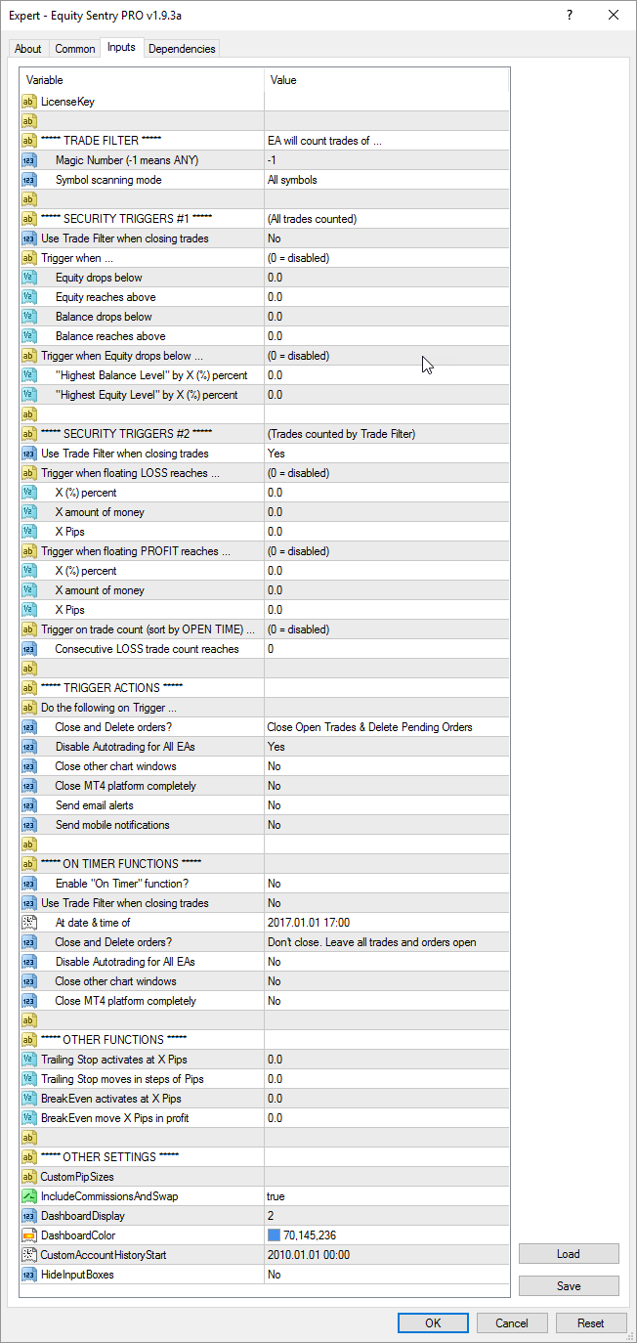
Task: Click the icon beside Trailing Stop moves in steps
Action: [28, 1079]
